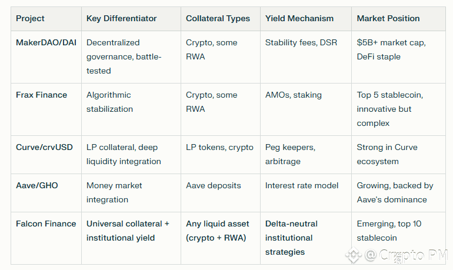Click the "Interest rate model" cell

point(302,185)
